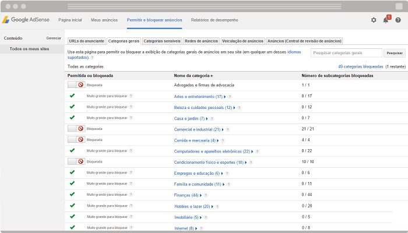408x233 pixels.
Task: Expand Beleza e cuidados pessoais subcategories arrow
Action: pyautogui.click(x=234, y=108)
